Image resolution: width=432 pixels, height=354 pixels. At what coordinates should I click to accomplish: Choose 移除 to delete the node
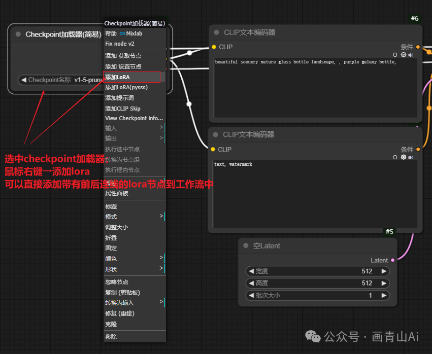[x=135, y=337]
